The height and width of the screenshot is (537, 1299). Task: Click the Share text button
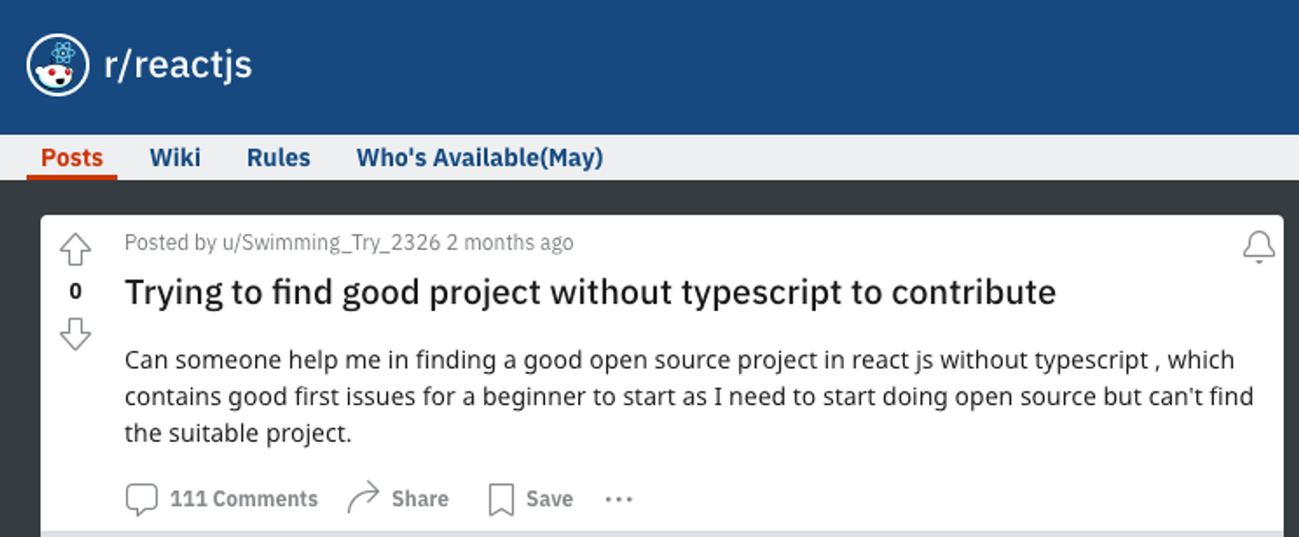pyautogui.click(x=420, y=499)
